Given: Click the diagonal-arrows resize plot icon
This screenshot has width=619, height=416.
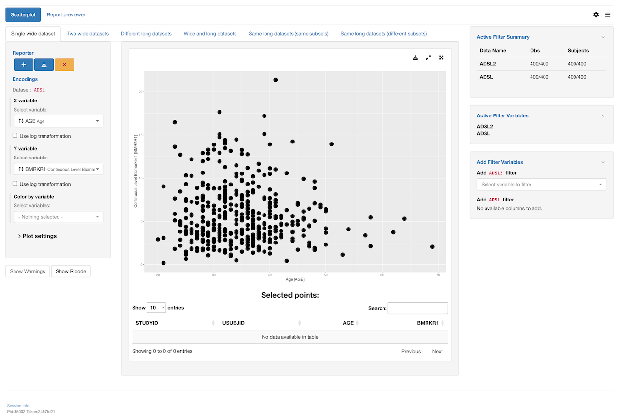Looking at the screenshot, I should coord(428,57).
